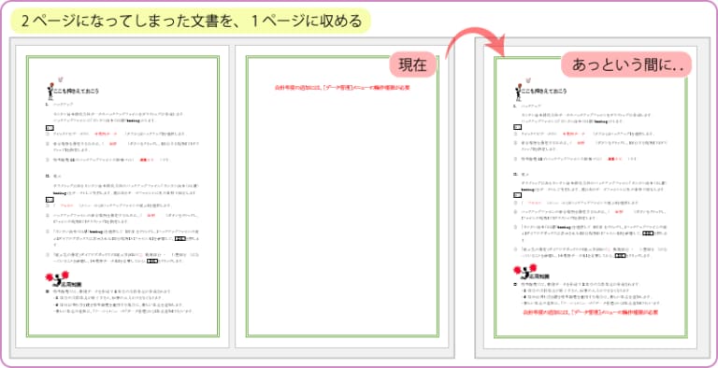
Task: Click the small boxed label under section I, first page
Action: pyautogui.click(x=50, y=128)
